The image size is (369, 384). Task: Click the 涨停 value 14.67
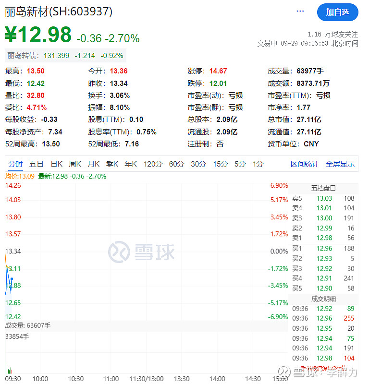pos(218,71)
